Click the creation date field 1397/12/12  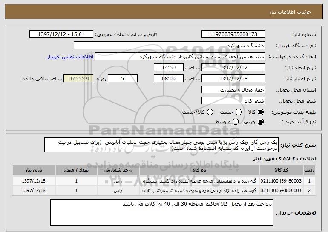(233, 68)
